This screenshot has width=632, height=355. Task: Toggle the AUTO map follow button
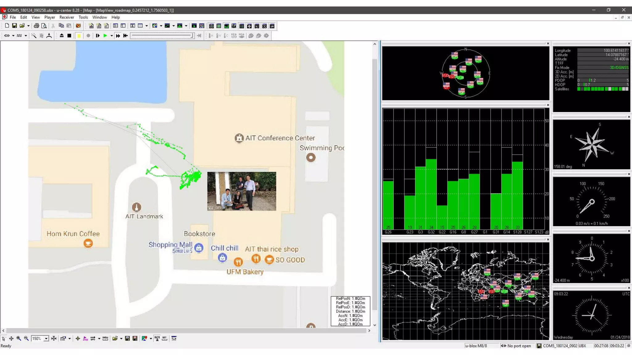click(x=157, y=338)
